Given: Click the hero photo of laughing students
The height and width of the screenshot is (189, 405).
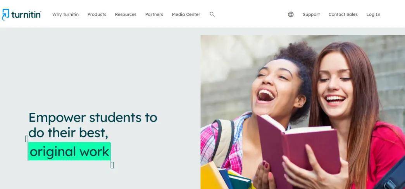Looking at the screenshot, I should [x=303, y=112].
